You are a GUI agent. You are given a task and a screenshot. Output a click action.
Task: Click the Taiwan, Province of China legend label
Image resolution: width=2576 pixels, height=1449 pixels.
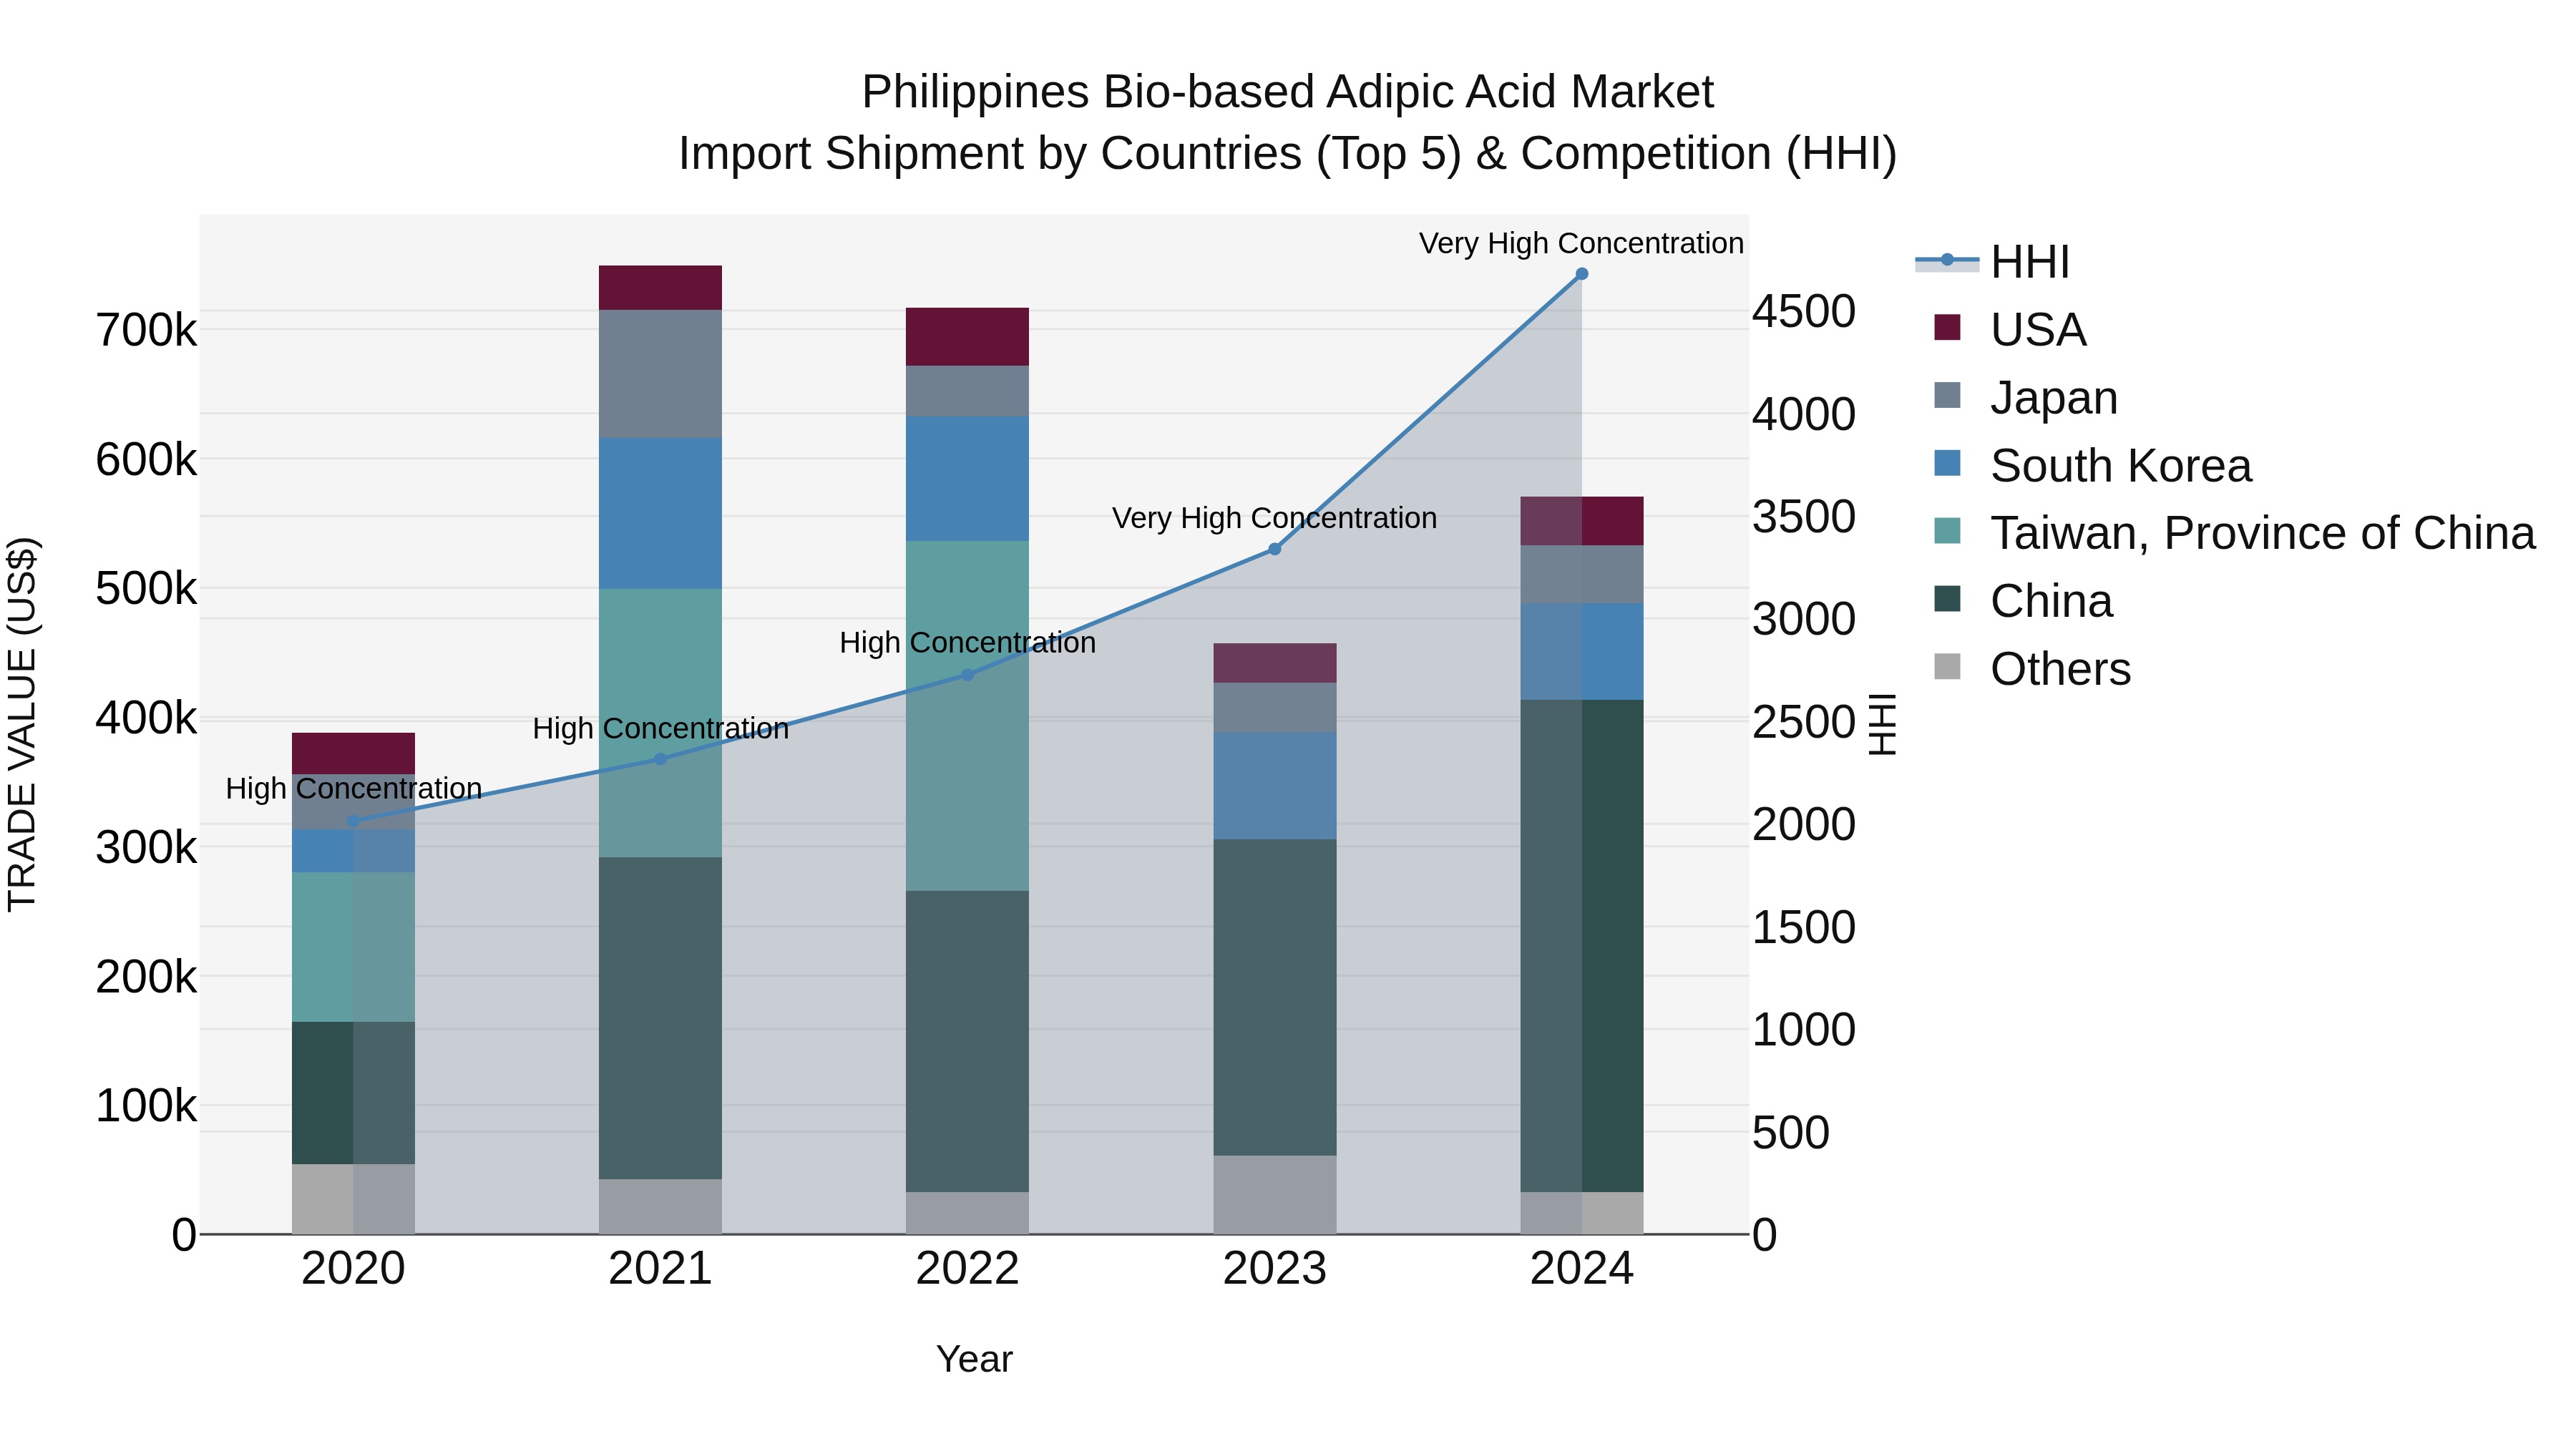(2263, 533)
